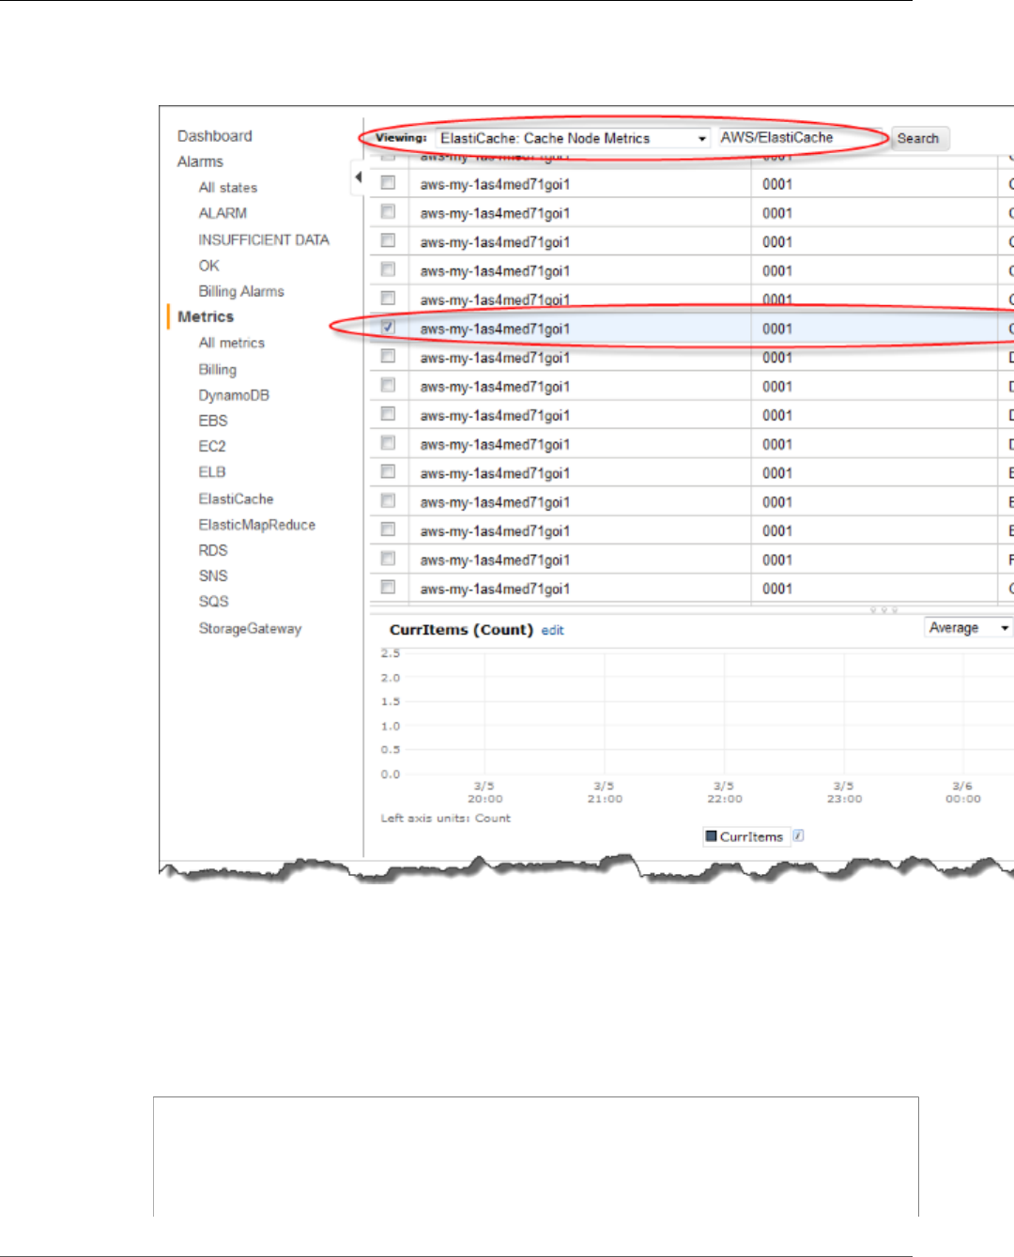This screenshot has width=1014, height=1257.
Task: Open DynamoDB metrics
Action: [234, 395]
